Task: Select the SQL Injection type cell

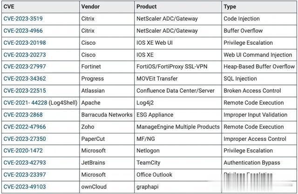Action: (x=240, y=79)
